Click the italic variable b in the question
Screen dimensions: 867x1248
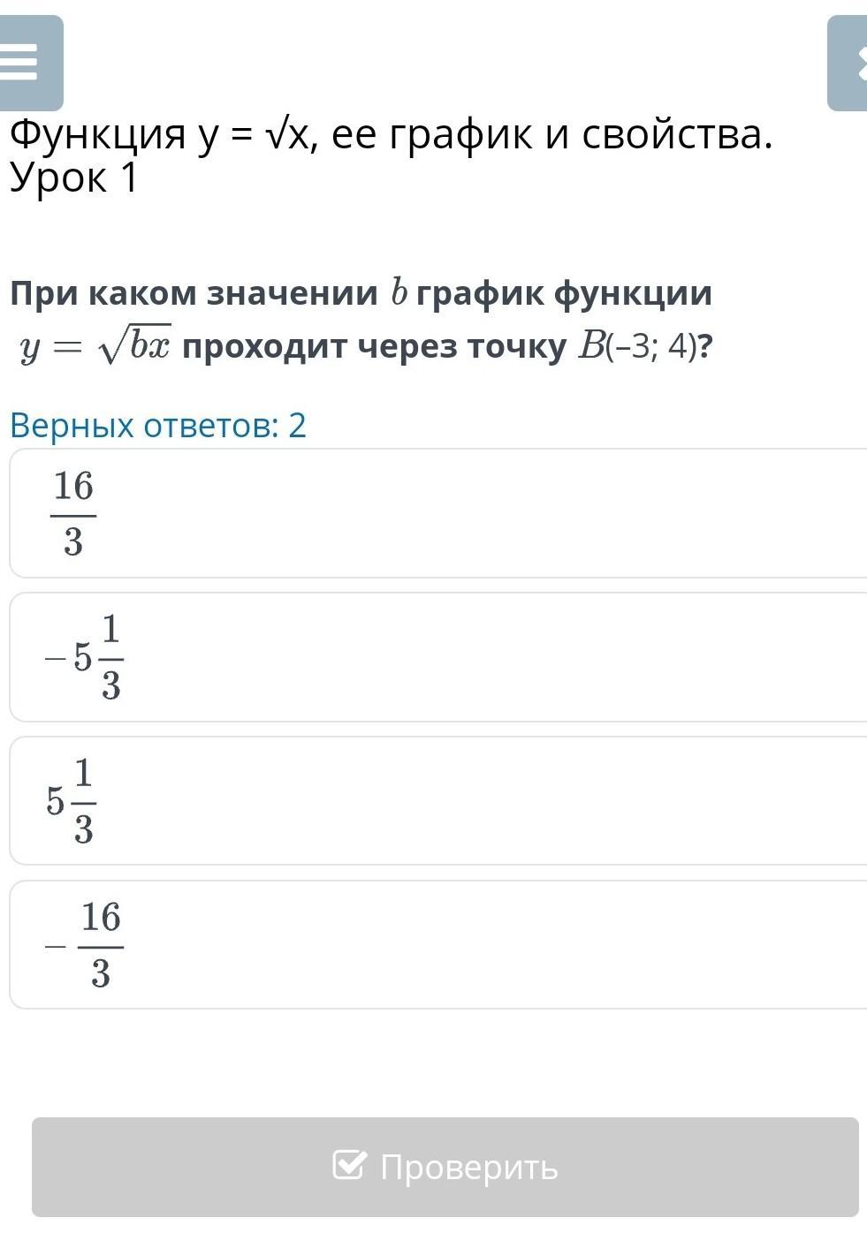coord(399,292)
